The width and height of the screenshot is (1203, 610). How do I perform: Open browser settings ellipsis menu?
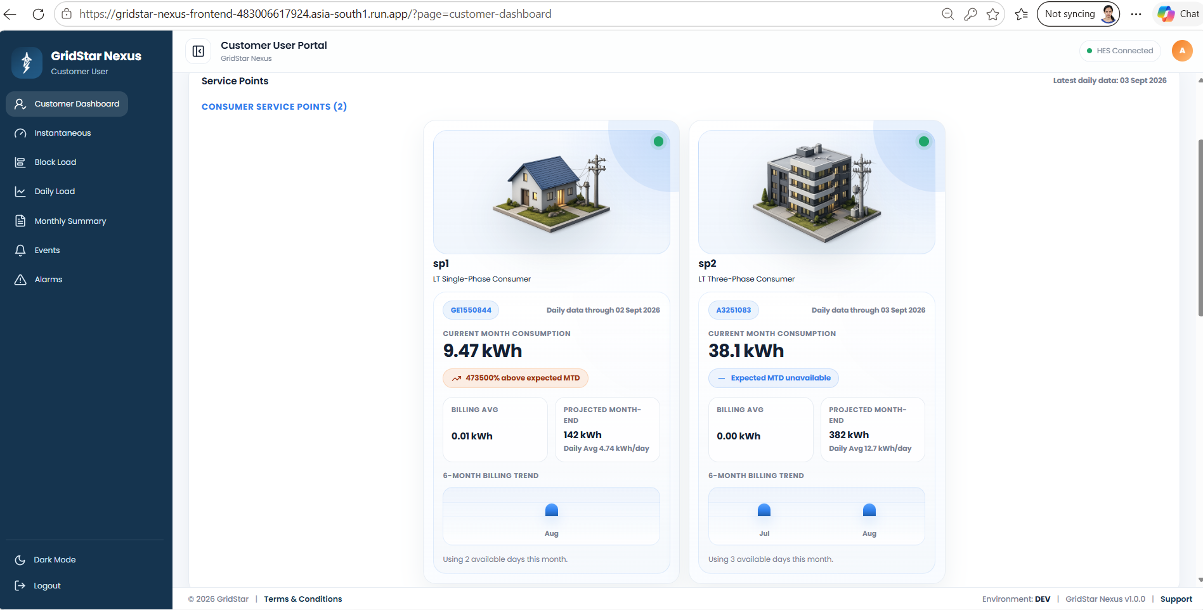click(1136, 14)
